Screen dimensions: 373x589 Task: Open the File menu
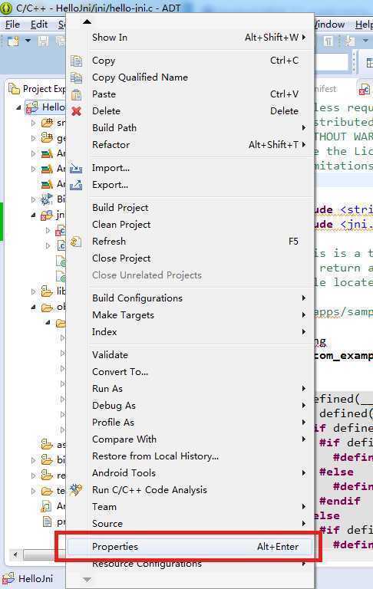pyautogui.click(x=12, y=25)
